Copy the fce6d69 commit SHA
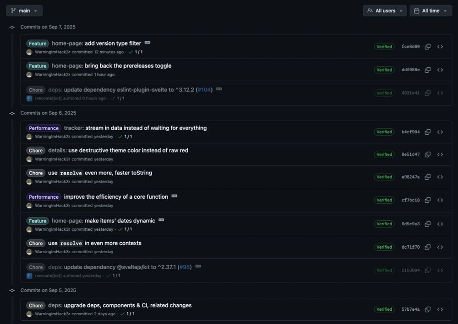The height and width of the screenshot is (324, 458). tap(428, 47)
